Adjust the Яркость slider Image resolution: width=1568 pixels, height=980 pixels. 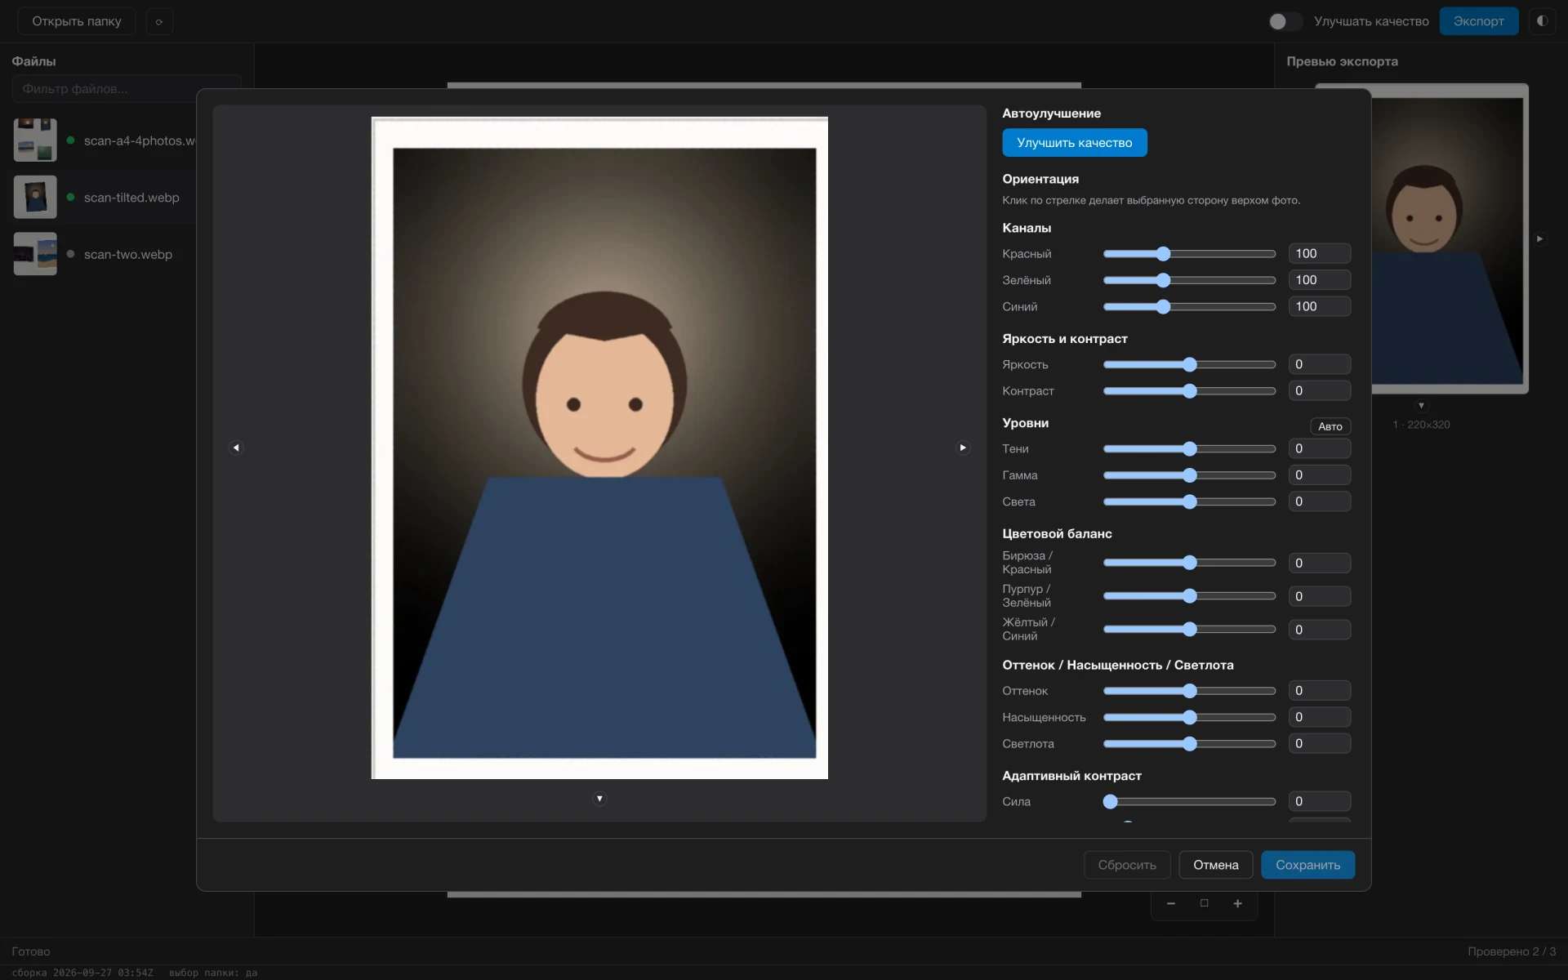tap(1189, 364)
